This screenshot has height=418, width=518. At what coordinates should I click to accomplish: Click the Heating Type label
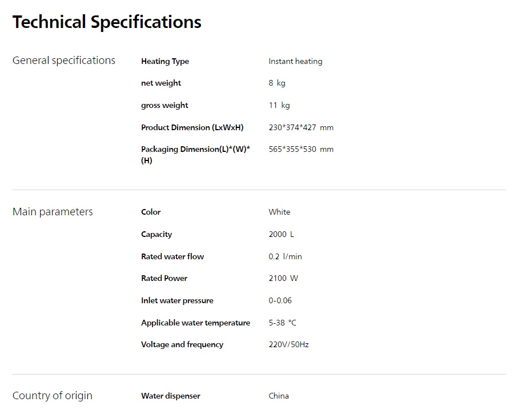click(x=165, y=61)
